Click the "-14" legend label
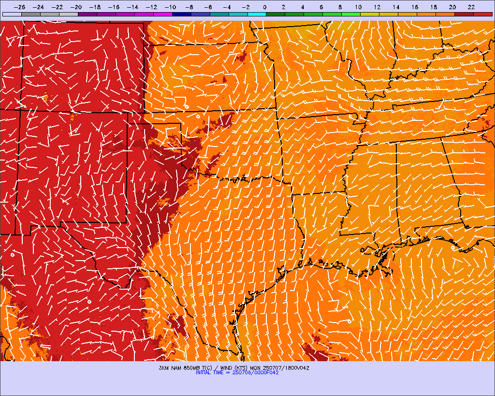The width and height of the screenshot is (495, 396). point(132,7)
